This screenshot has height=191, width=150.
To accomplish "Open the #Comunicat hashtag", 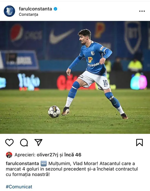I will (19, 187).
